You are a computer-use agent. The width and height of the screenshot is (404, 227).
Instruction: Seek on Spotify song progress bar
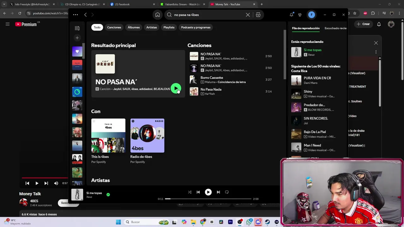click(x=208, y=199)
